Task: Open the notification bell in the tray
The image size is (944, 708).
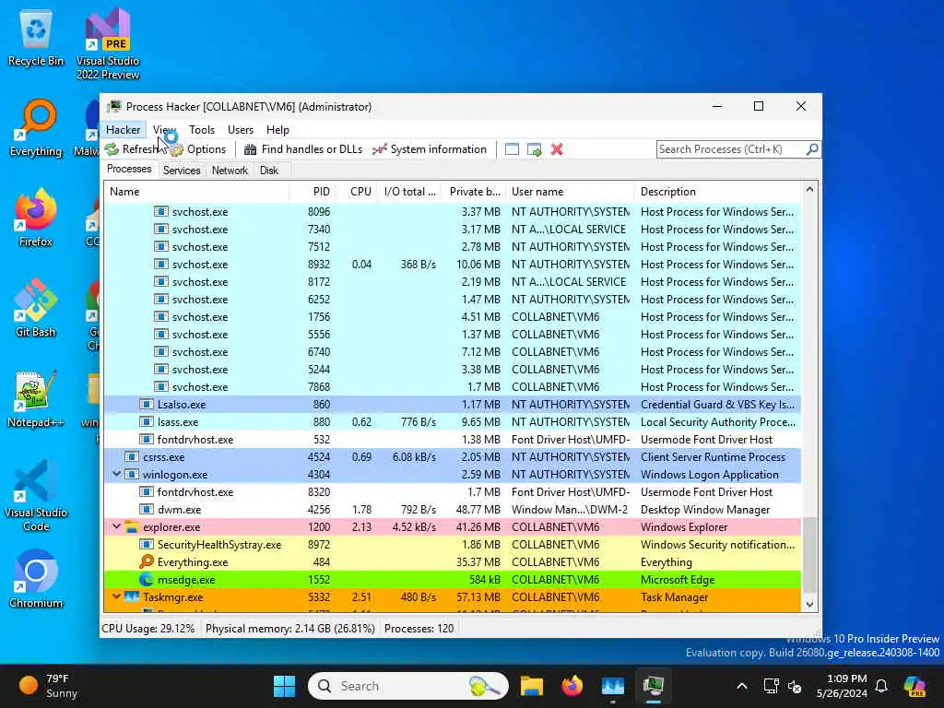Action: (x=881, y=686)
